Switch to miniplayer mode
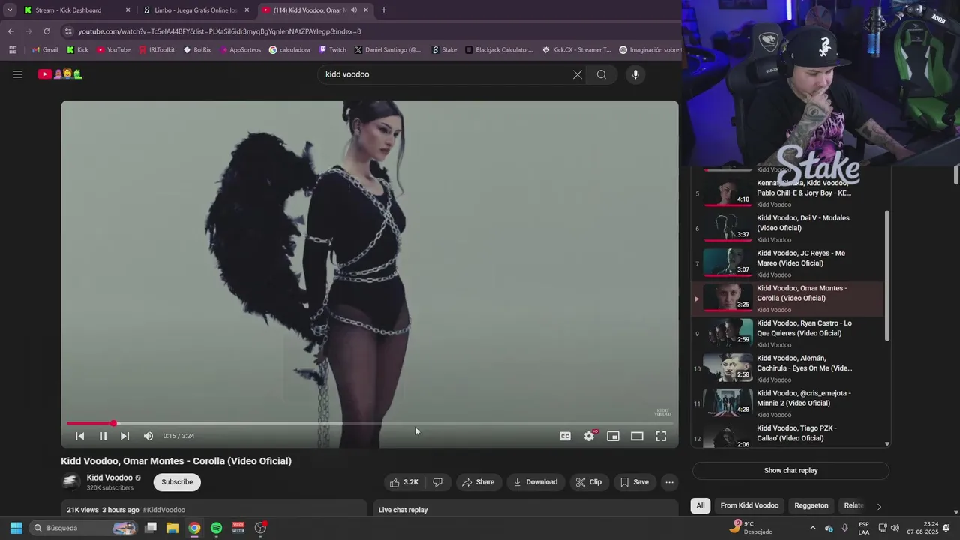960x540 pixels. [613, 436]
